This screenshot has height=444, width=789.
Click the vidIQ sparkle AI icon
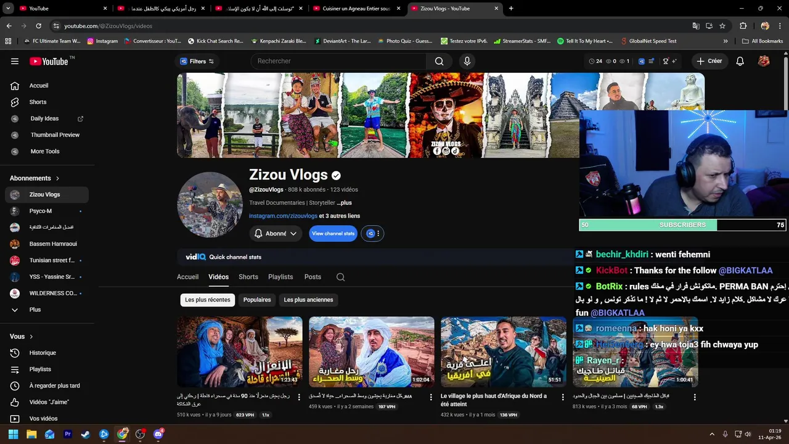click(x=674, y=61)
